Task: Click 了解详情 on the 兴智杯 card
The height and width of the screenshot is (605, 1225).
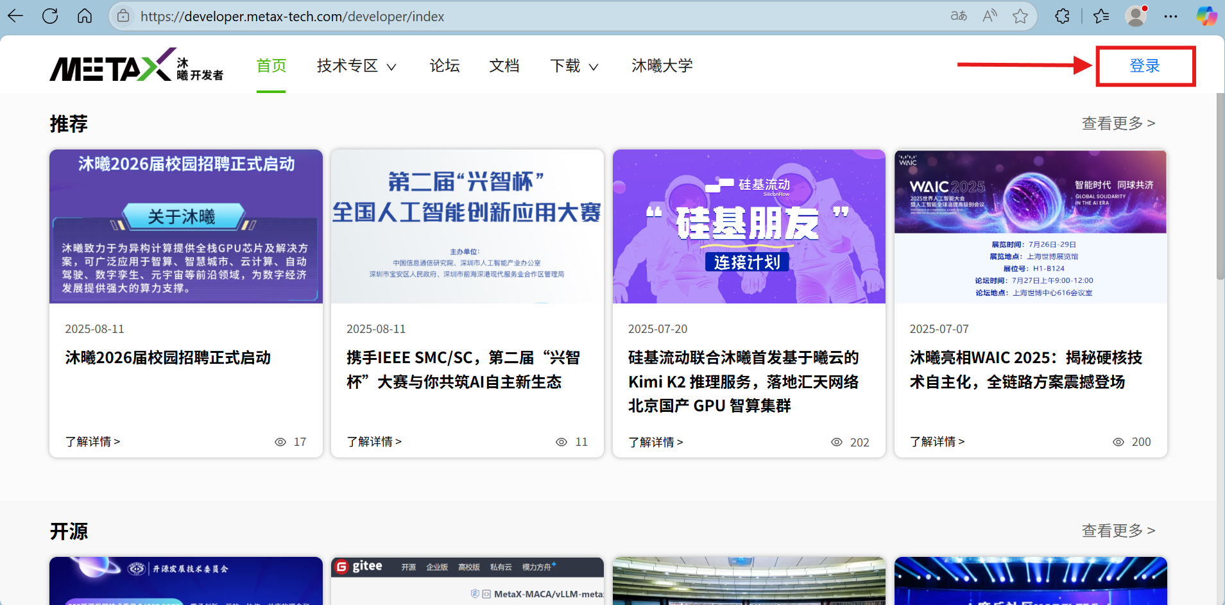Action: (x=374, y=441)
